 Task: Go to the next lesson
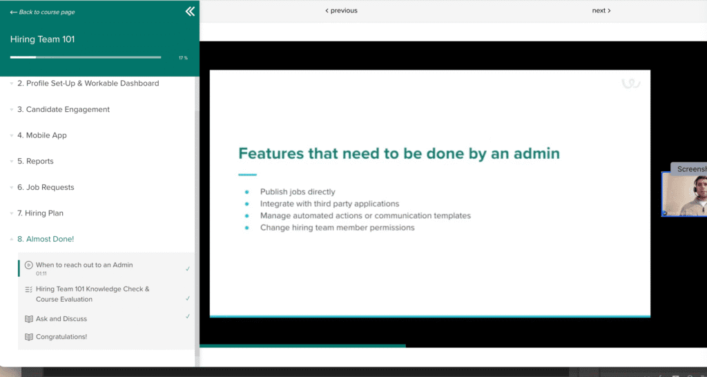[x=601, y=10]
